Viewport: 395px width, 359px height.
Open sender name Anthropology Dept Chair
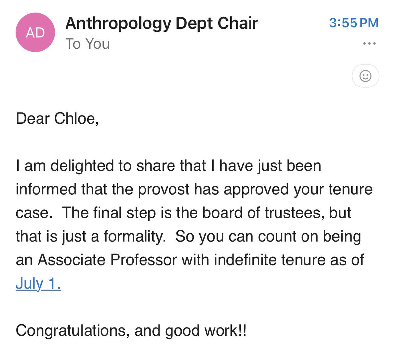(x=162, y=23)
